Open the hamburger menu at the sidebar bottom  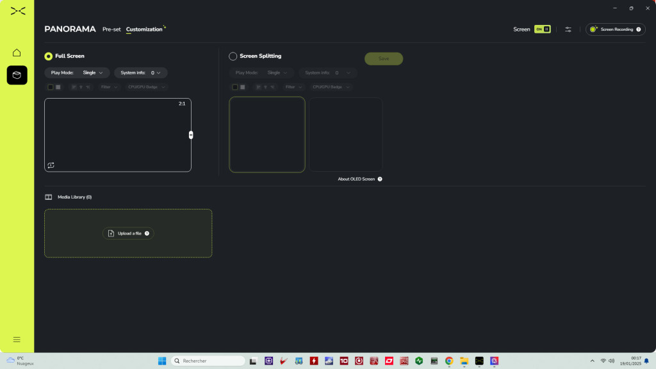(17, 339)
